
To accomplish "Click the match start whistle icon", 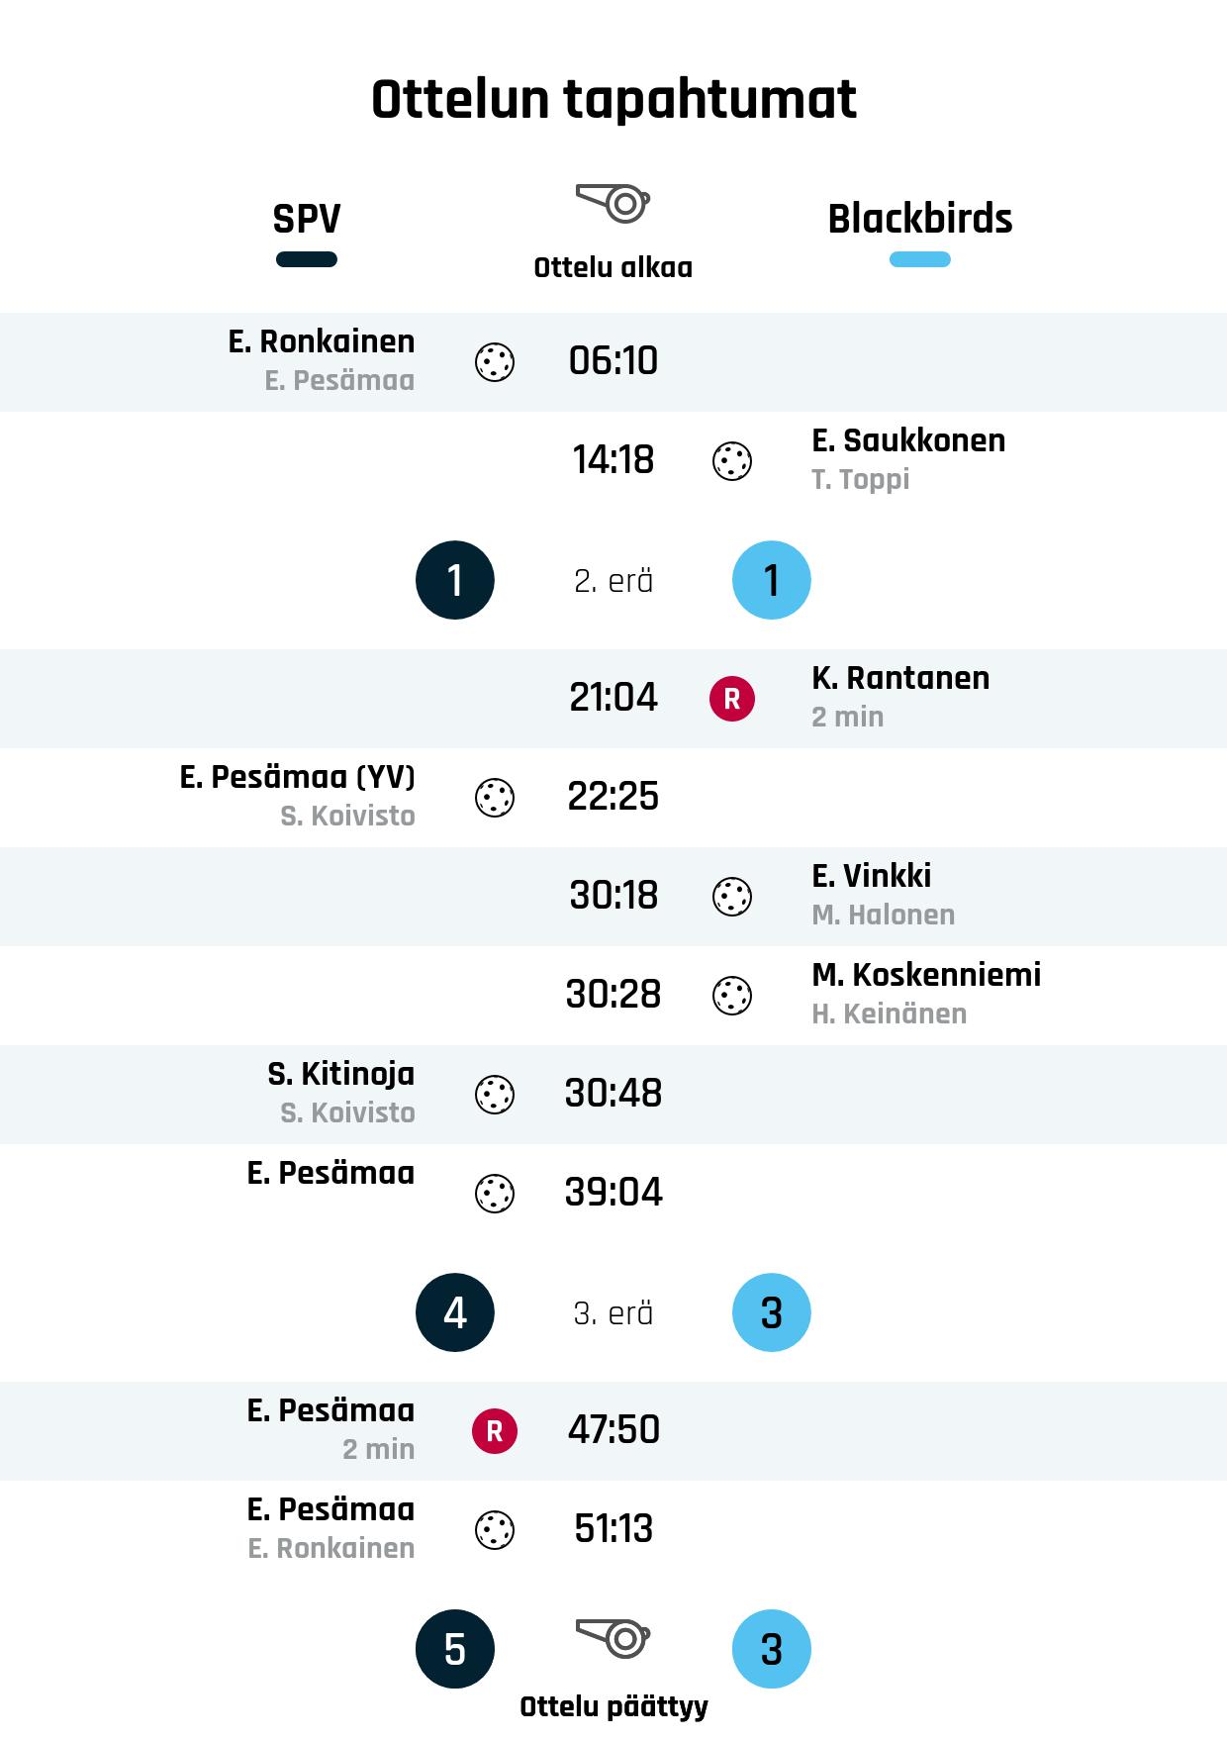I will tap(613, 203).
